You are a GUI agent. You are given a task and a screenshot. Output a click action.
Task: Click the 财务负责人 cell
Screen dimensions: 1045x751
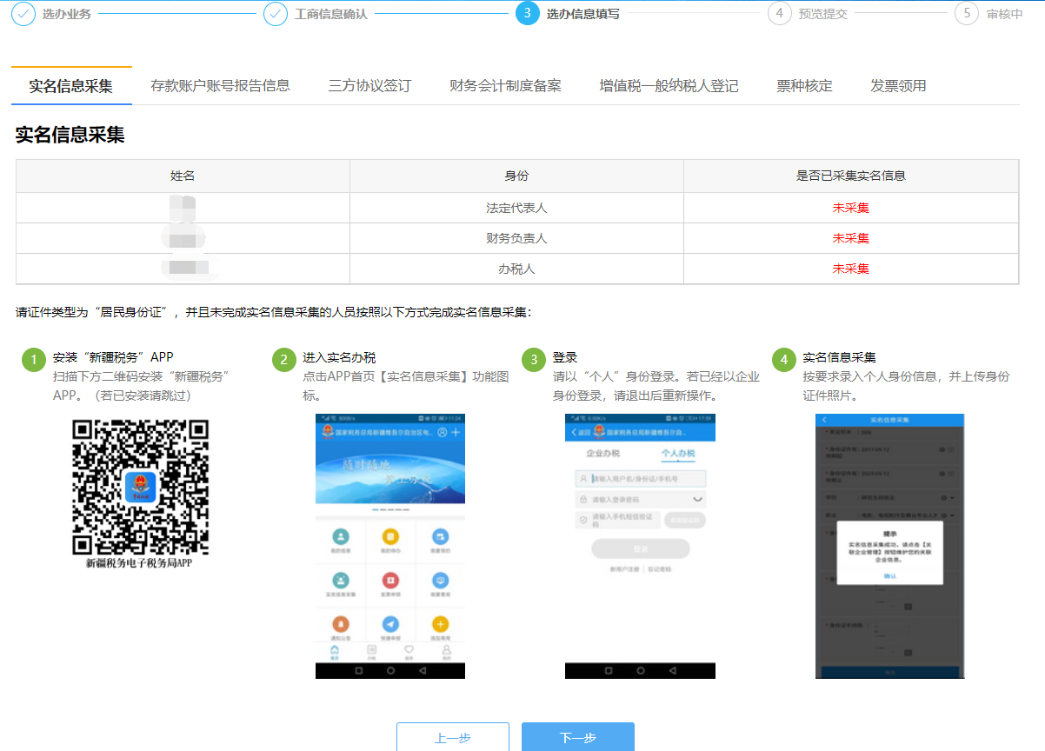pos(516,238)
